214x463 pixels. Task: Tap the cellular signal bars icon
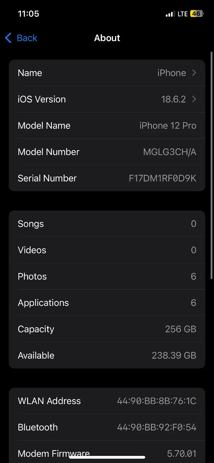point(170,14)
